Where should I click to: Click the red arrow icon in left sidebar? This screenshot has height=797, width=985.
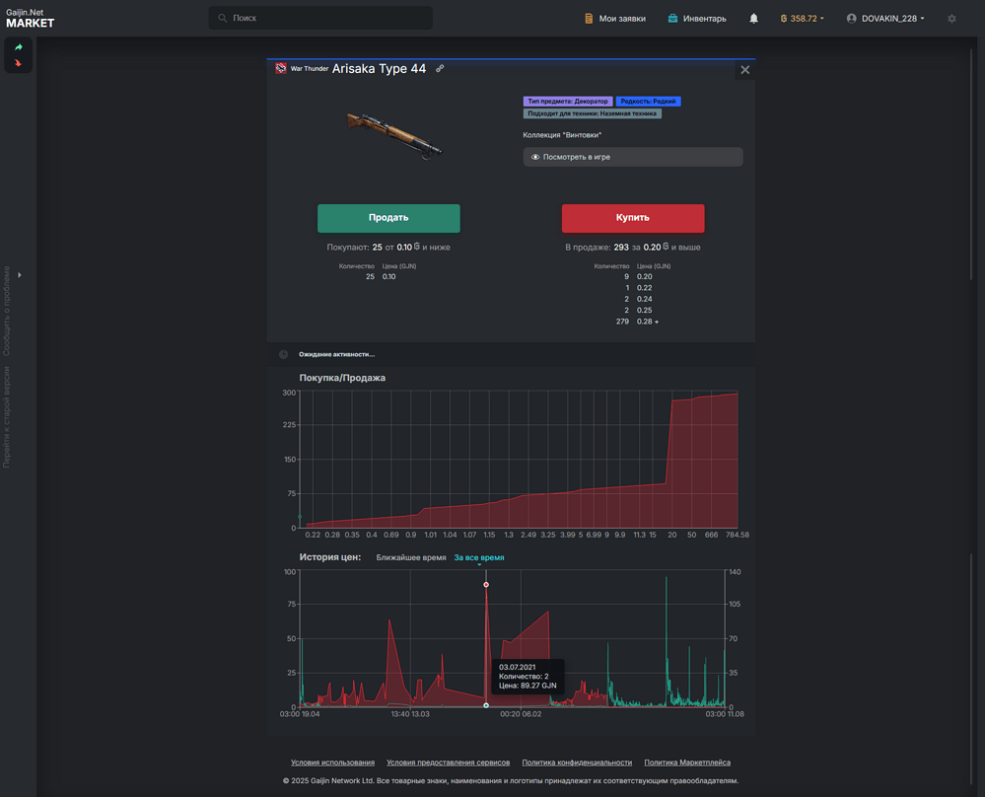point(19,63)
